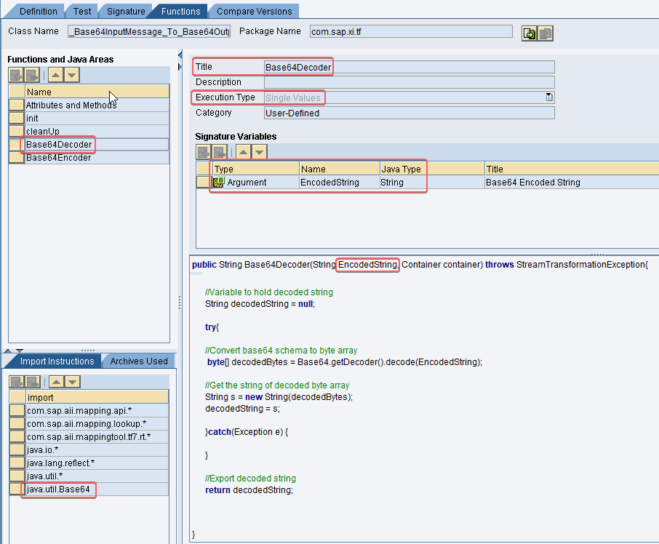
Task: Click row selector for init
Action: click(17, 118)
